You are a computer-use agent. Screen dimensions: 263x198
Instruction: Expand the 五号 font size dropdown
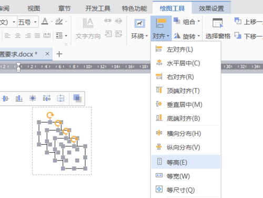(35, 22)
